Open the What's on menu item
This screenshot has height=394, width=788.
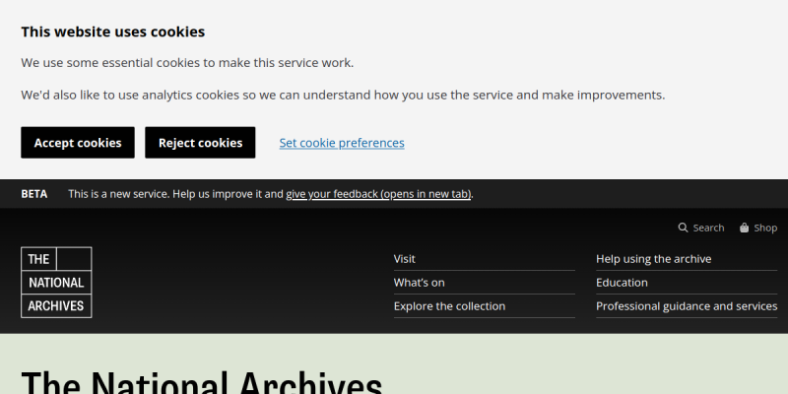[420, 283]
